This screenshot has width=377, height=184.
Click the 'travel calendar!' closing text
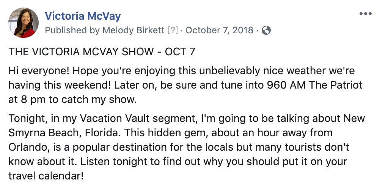pos(46,176)
